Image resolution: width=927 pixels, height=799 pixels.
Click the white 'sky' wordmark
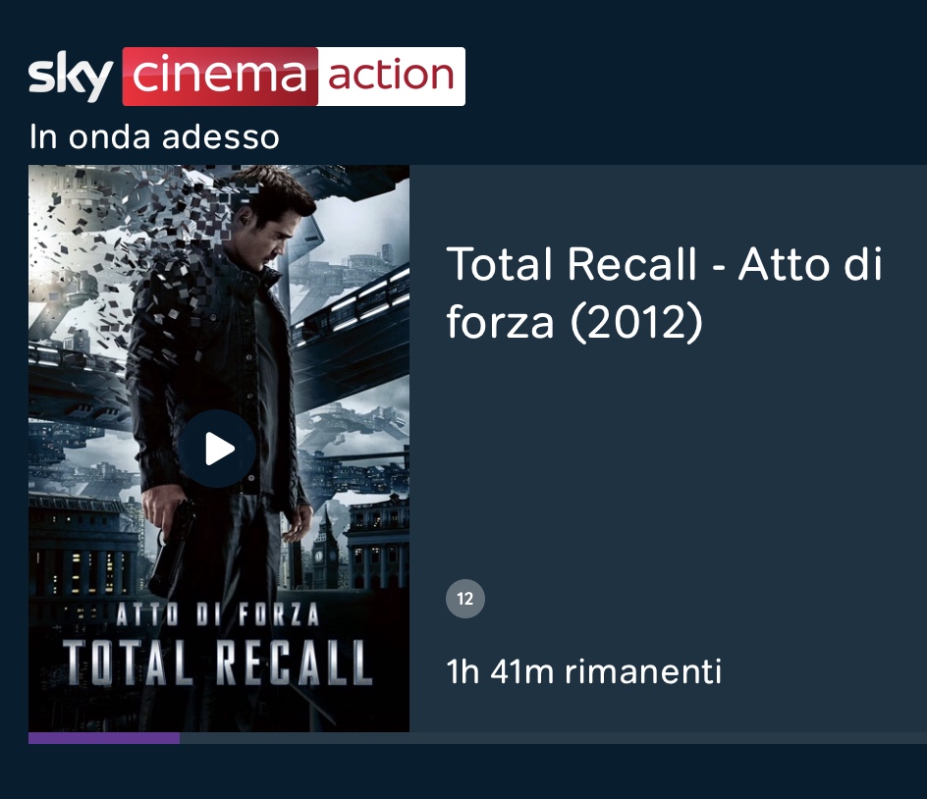click(71, 77)
